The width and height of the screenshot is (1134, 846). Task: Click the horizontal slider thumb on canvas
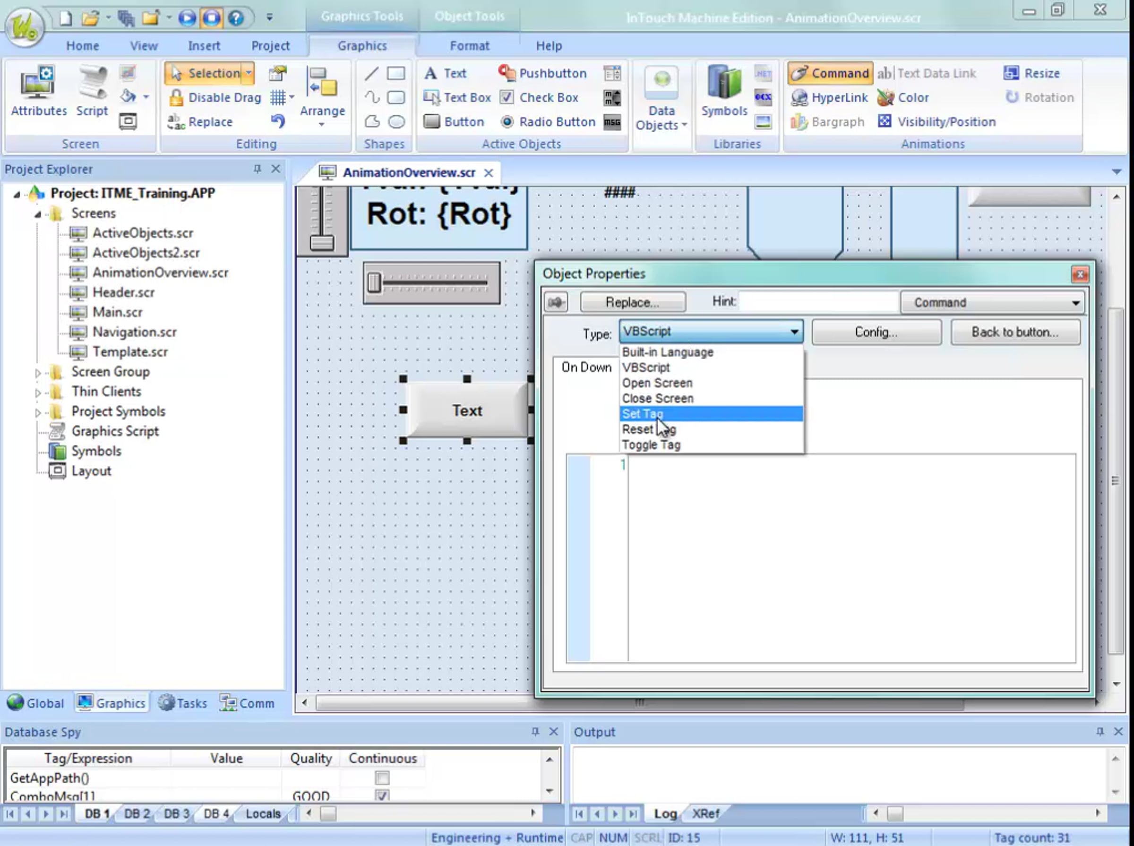374,282
